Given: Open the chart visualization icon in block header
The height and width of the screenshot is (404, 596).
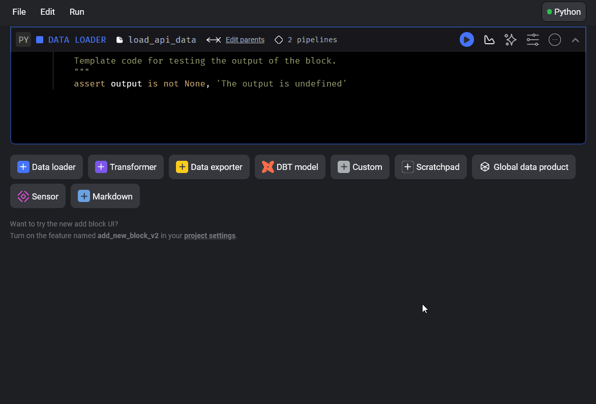Looking at the screenshot, I should 489,40.
